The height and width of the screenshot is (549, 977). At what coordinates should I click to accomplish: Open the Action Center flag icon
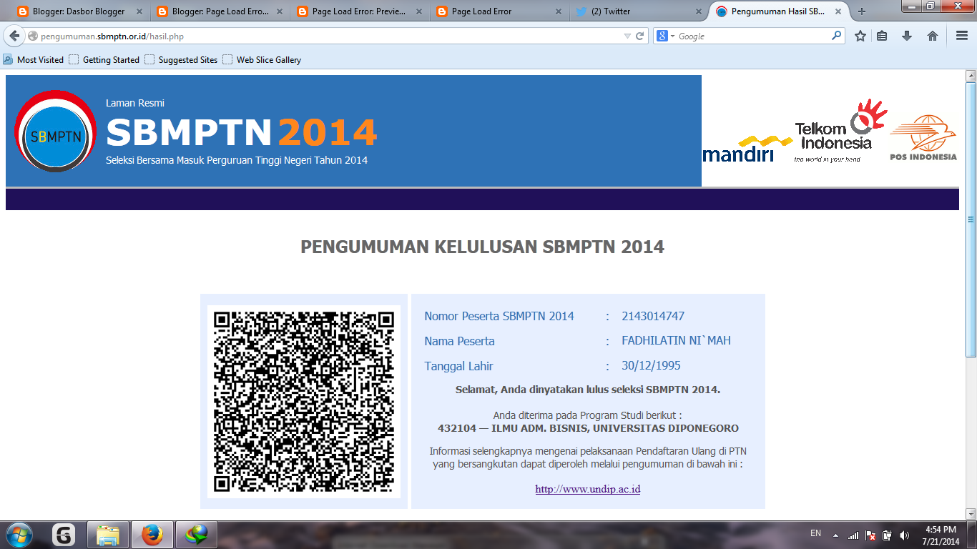[870, 535]
